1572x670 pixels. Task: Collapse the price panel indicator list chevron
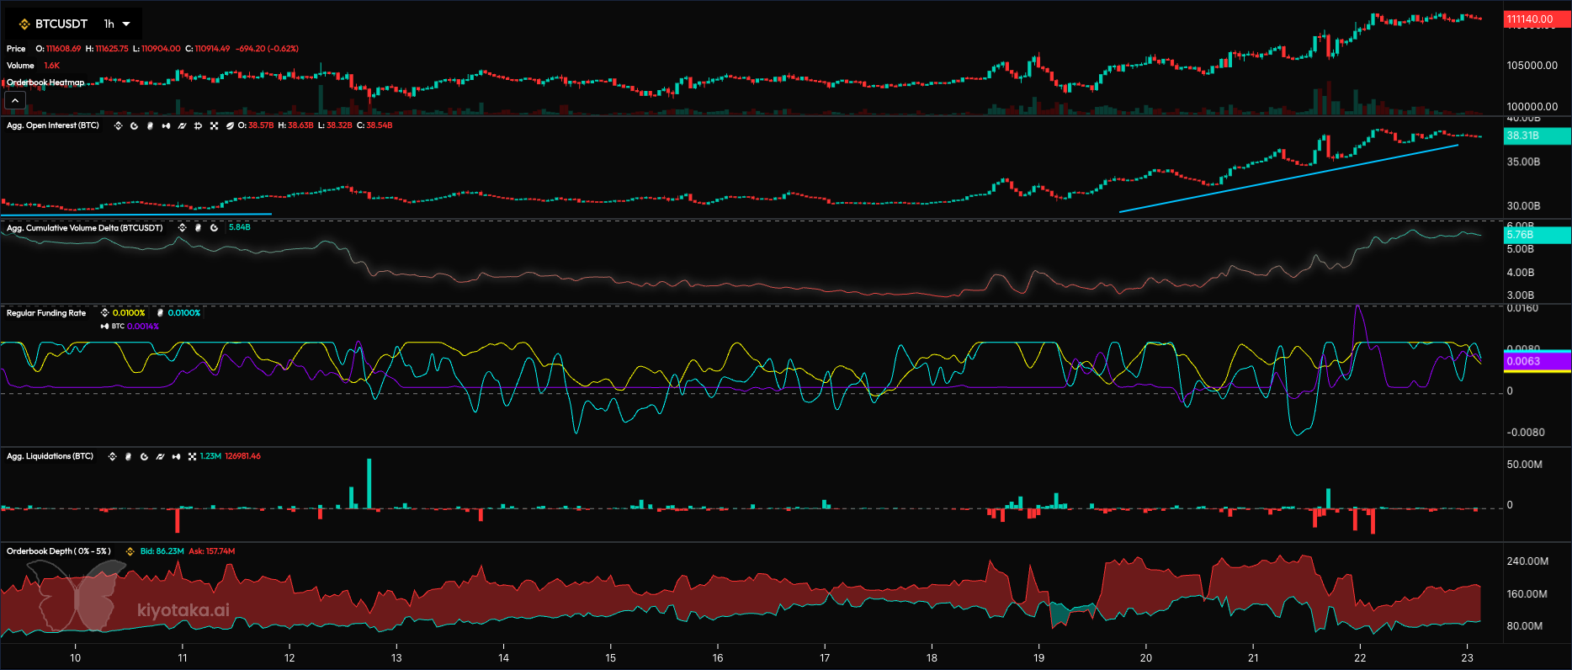point(15,100)
